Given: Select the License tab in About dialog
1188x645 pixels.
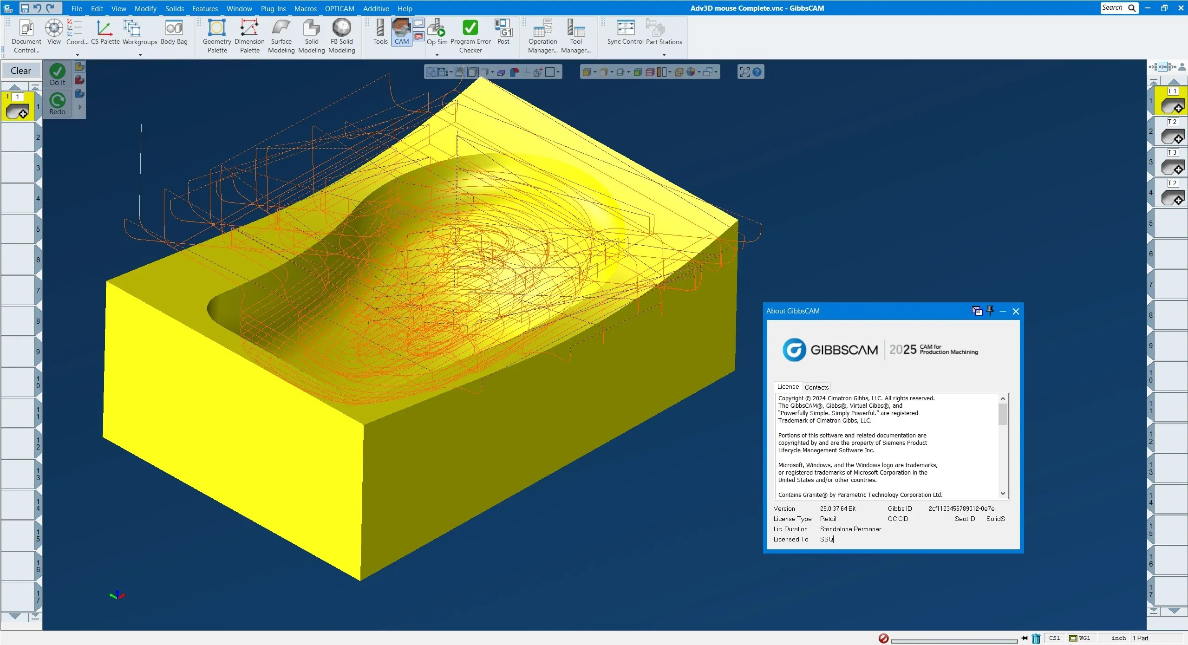Looking at the screenshot, I should 788,386.
